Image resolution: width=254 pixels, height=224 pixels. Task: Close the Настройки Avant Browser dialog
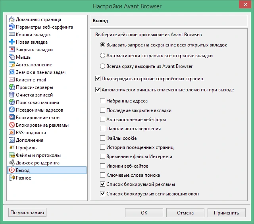(x=245, y=4)
